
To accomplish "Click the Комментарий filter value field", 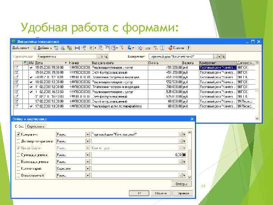I will [x=139, y=169].
